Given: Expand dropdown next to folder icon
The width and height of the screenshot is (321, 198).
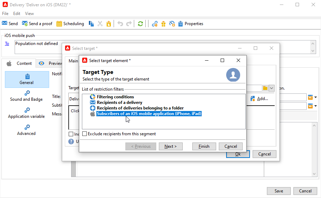Looking at the screenshot, I should (x=272, y=88).
